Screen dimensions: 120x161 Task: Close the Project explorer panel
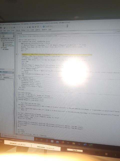(x=13, y=33)
